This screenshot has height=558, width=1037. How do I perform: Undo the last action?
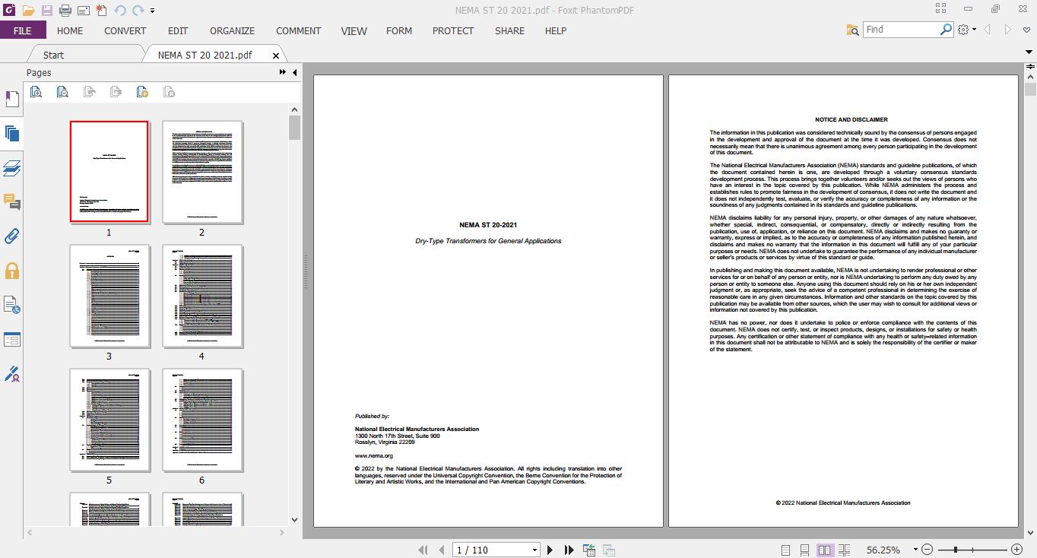119,11
